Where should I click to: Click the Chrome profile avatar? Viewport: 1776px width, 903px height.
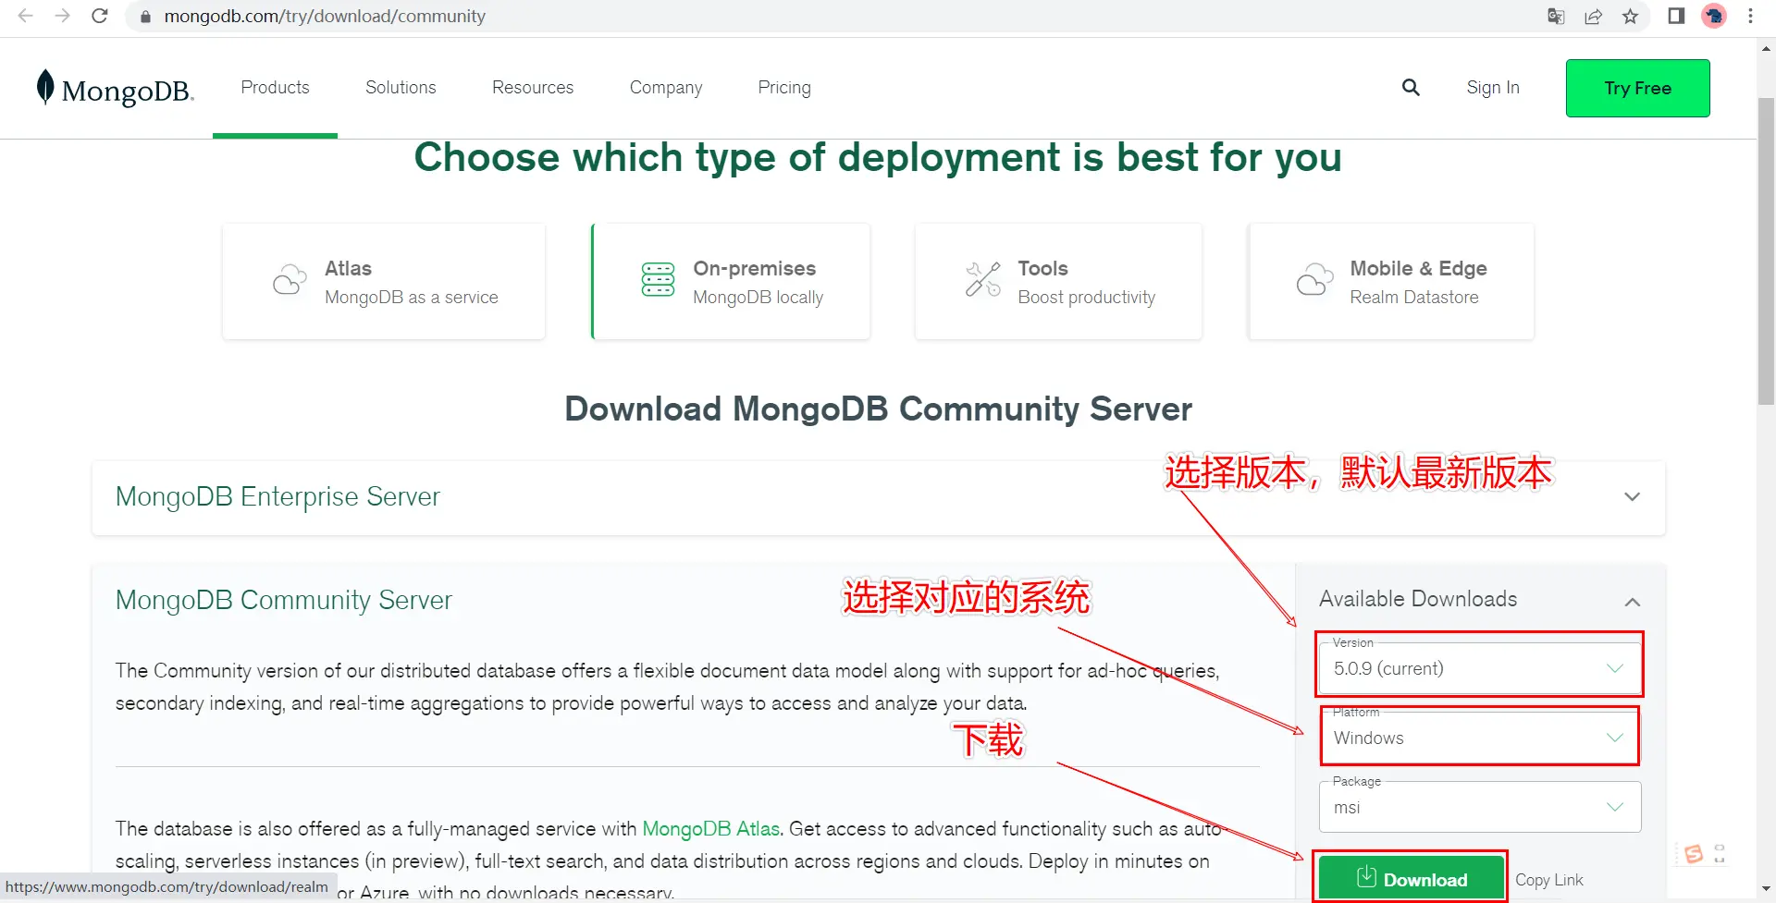(x=1714, y=16)
